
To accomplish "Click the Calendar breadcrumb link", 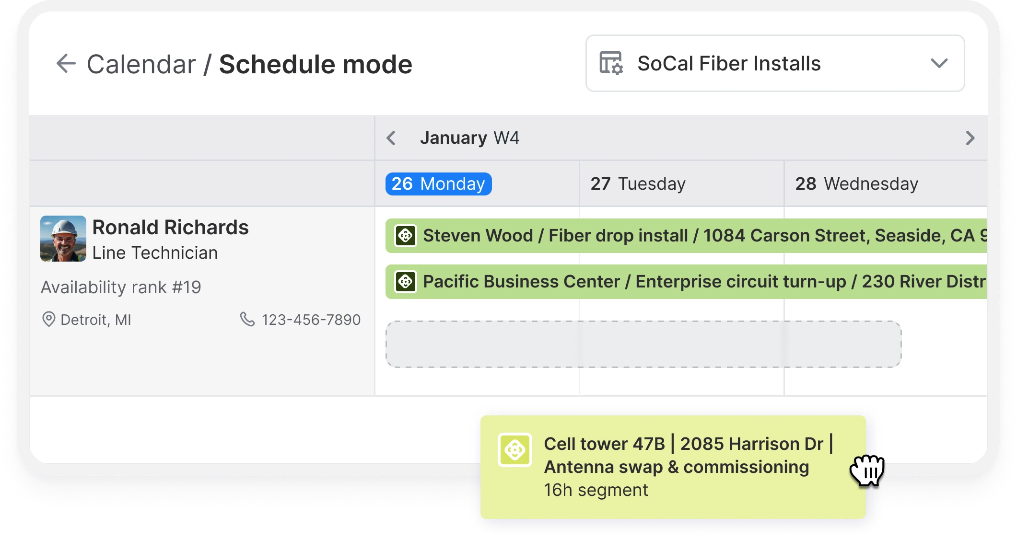I will tap(141, 64).
